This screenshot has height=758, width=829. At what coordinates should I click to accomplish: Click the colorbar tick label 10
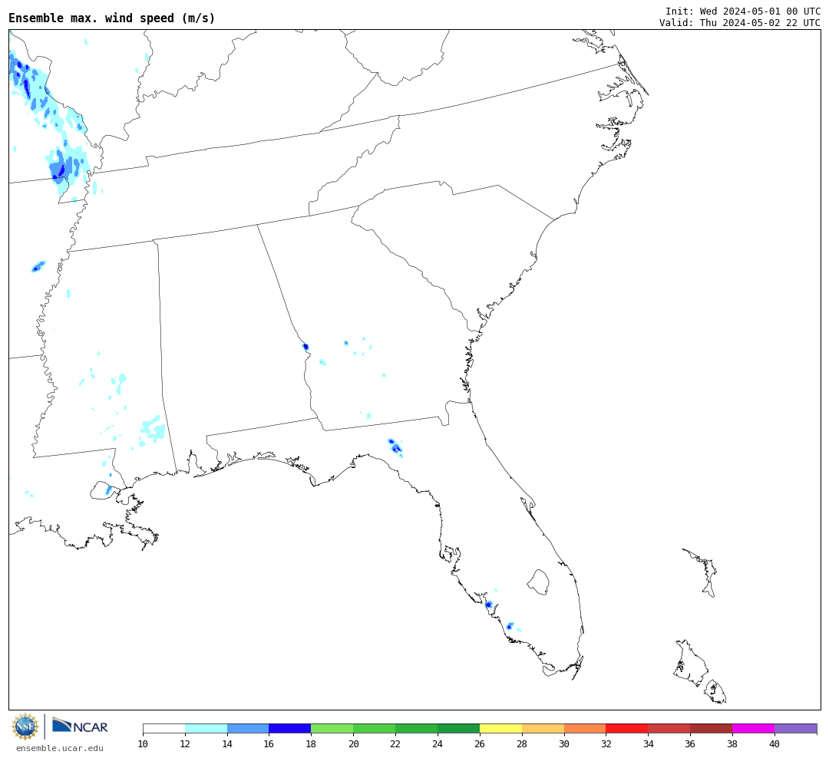[143, 743]
